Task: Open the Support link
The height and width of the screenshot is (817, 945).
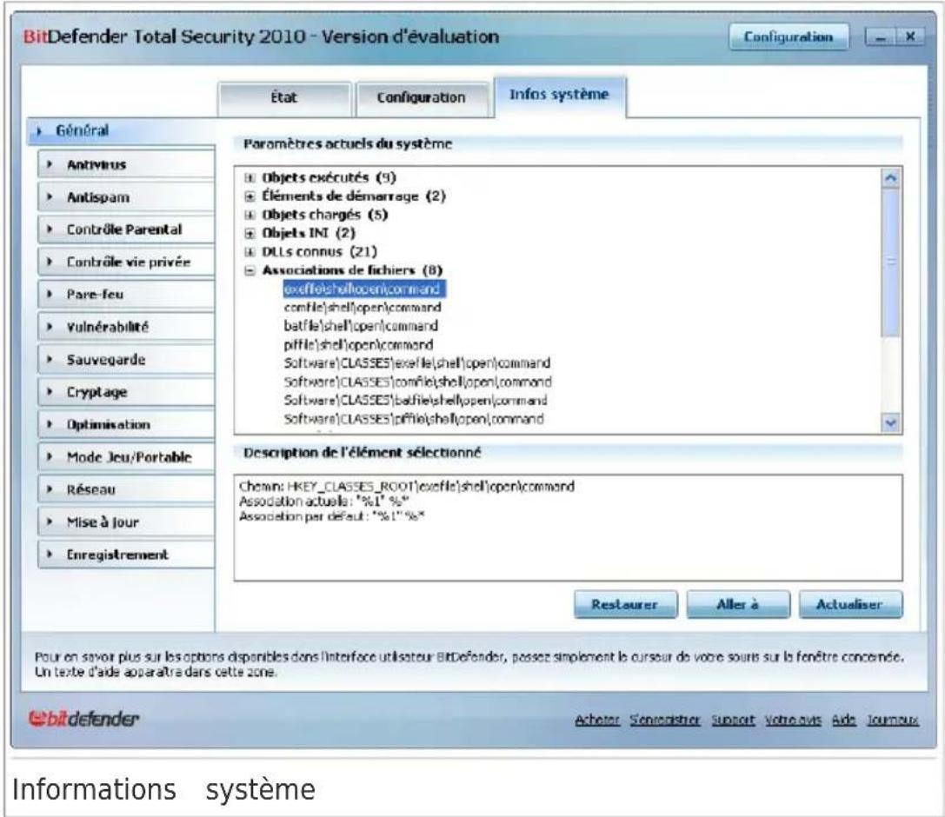Action: 733,720
